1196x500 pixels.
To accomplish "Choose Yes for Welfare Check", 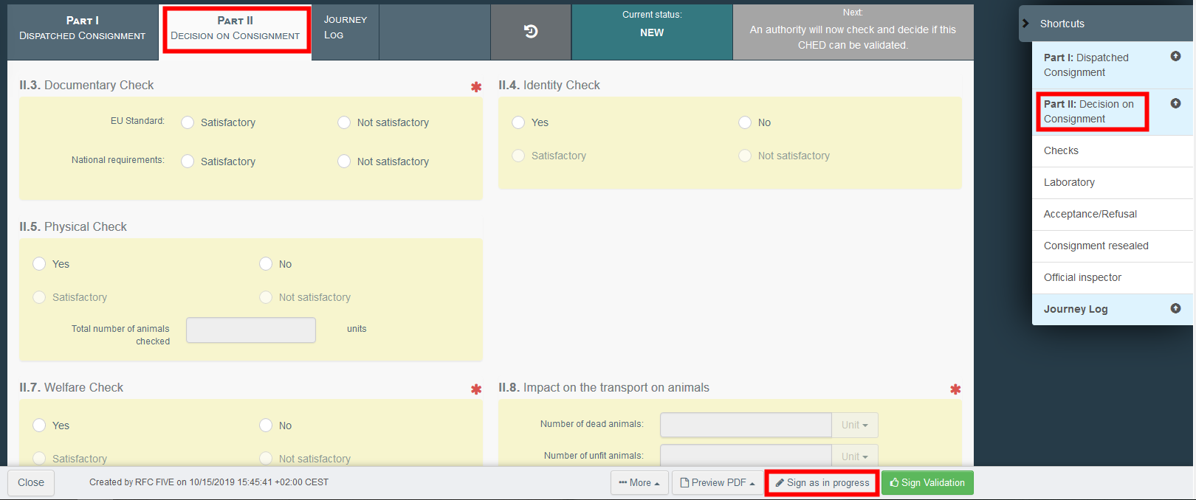I will click(39, 426).
